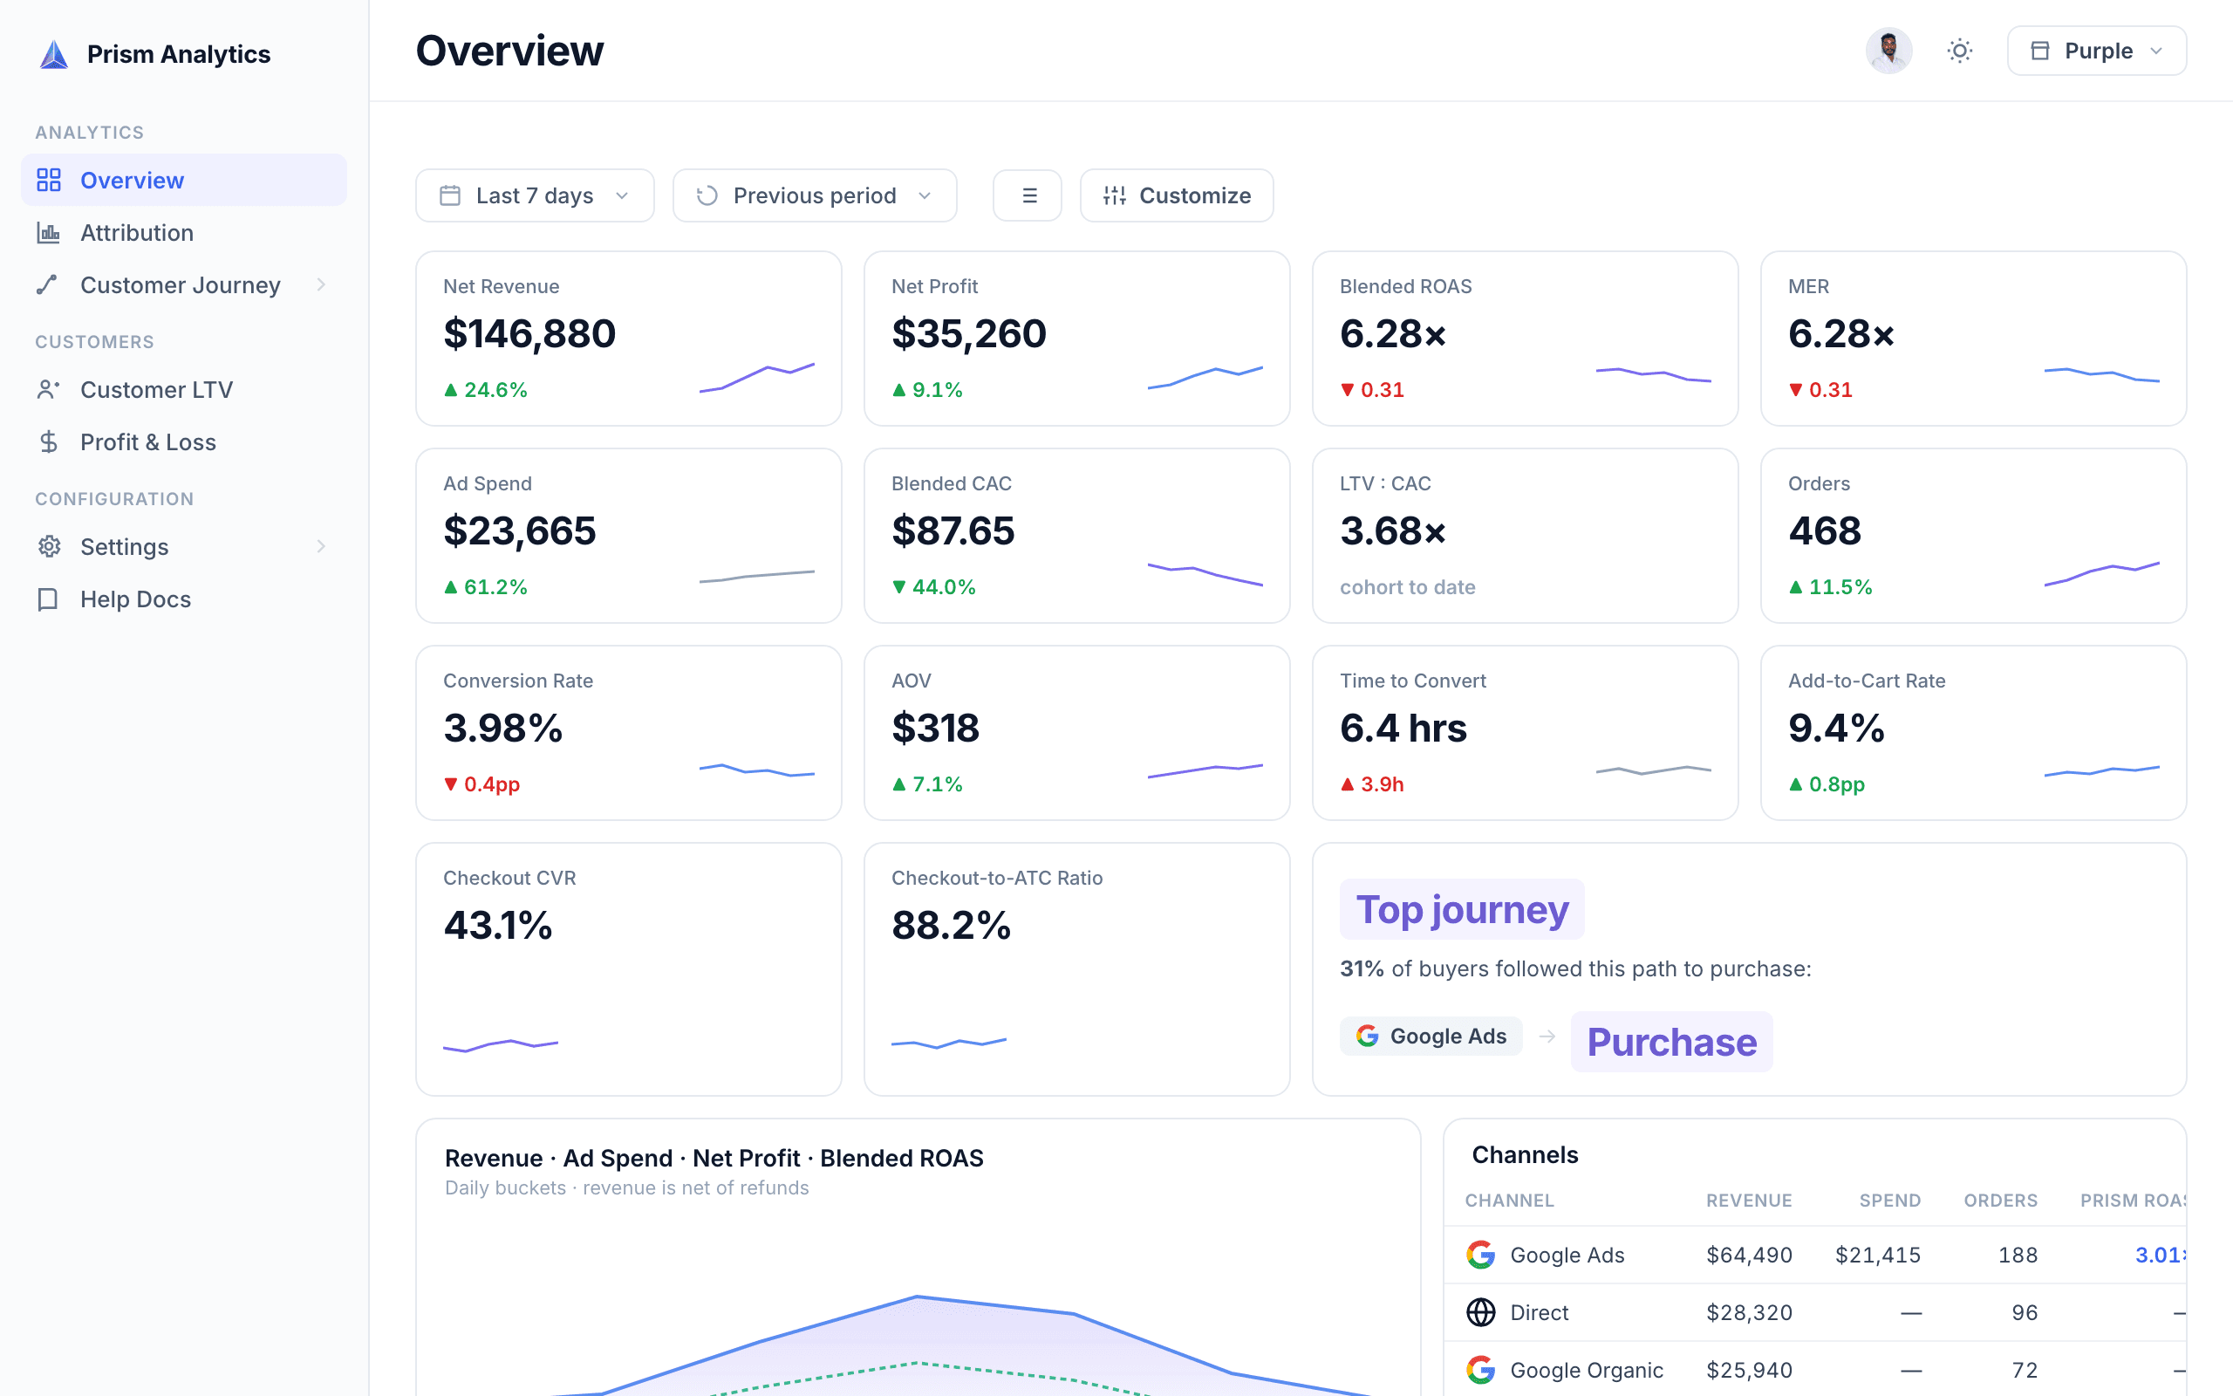
Task: Go to the Attribution page
Action: tap(184, 233)
